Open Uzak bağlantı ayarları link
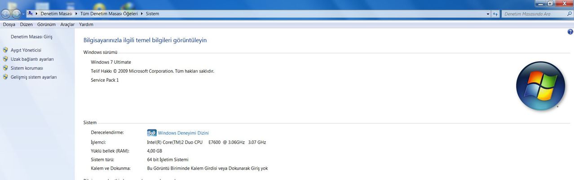 click(32, 59)
